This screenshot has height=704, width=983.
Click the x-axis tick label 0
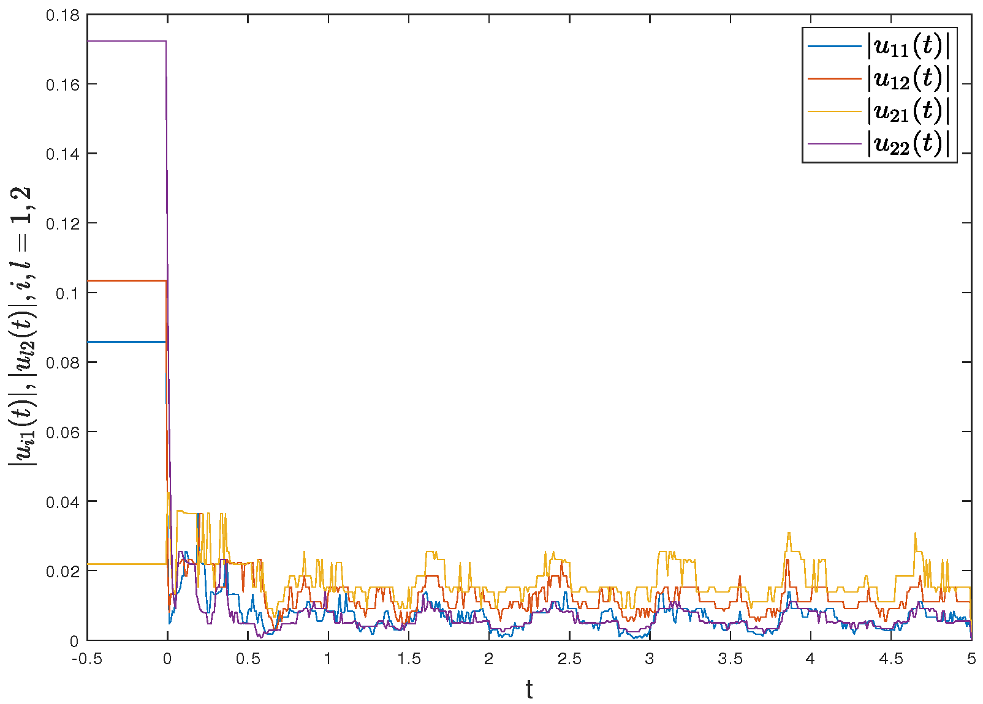167,659
